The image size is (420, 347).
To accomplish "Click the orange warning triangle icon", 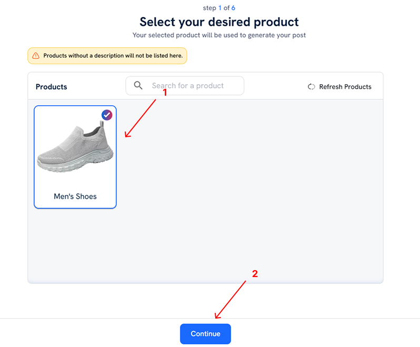I will (x=36, y=56).
